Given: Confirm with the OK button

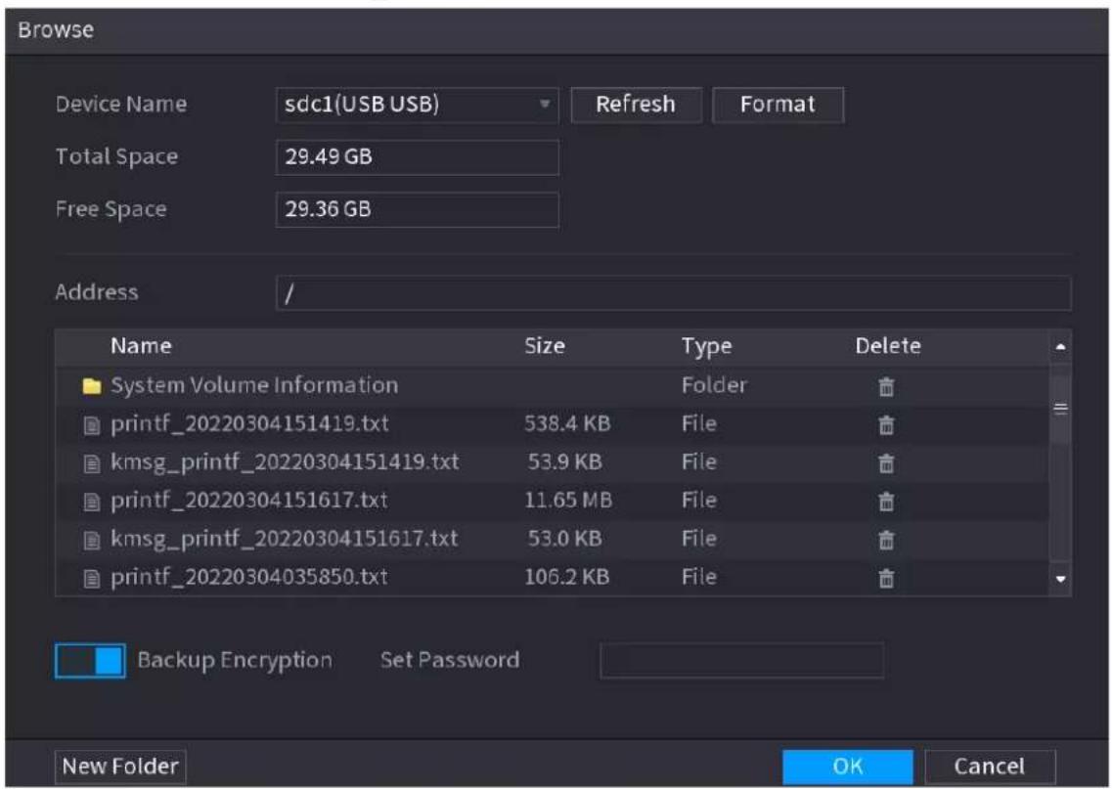Looking at the screenshot, I should 848,767.
